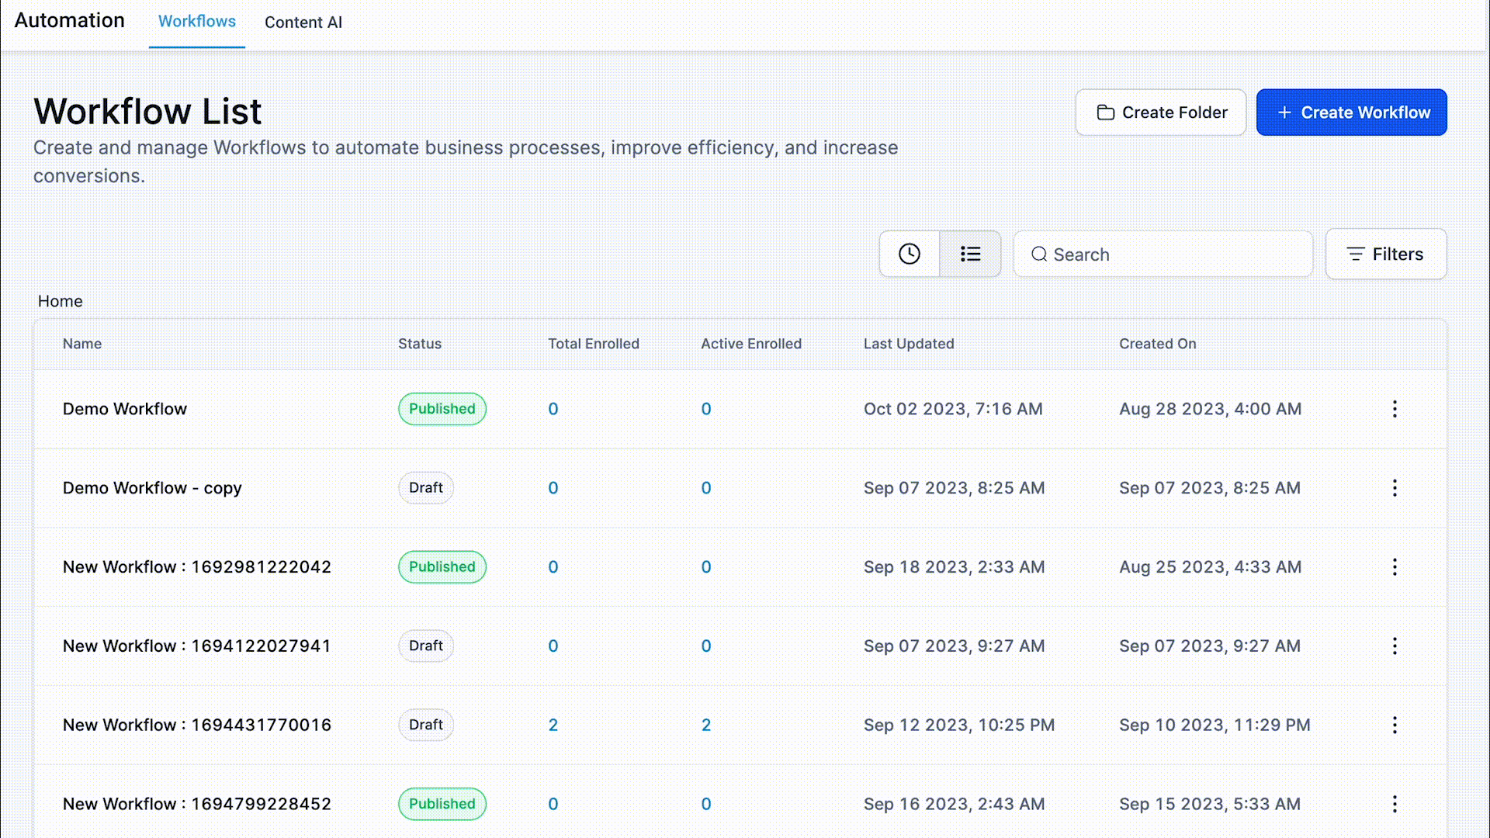Open the Demo Workflow entry

[x=125, y=409]
